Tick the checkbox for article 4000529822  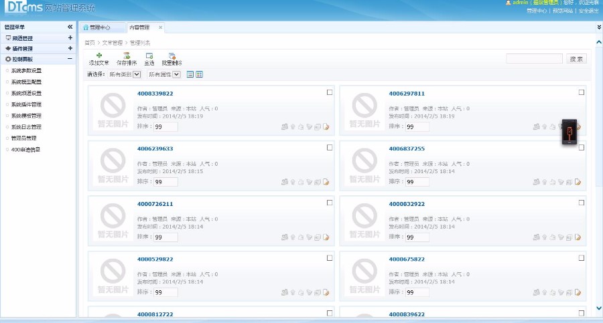coord(330,258)
